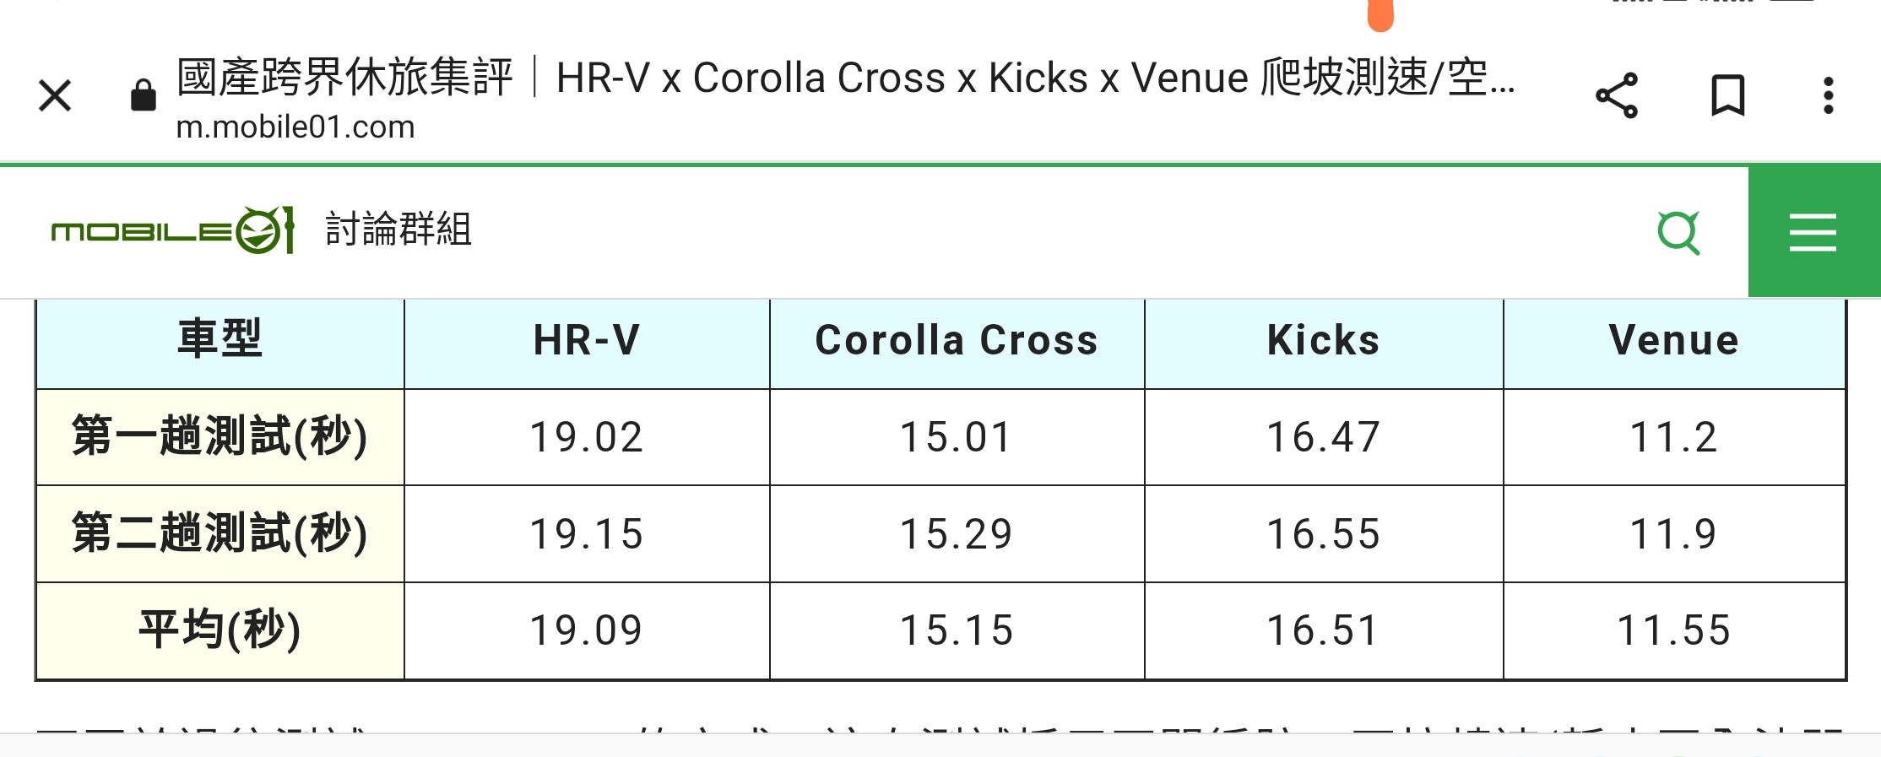Screen dimensions: 1881x757
Task: Select the 車型 header cell
Action: (x=220, y=341)
